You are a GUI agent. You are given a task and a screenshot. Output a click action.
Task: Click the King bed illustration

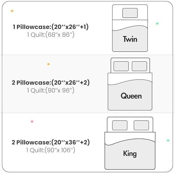[130, 143]
